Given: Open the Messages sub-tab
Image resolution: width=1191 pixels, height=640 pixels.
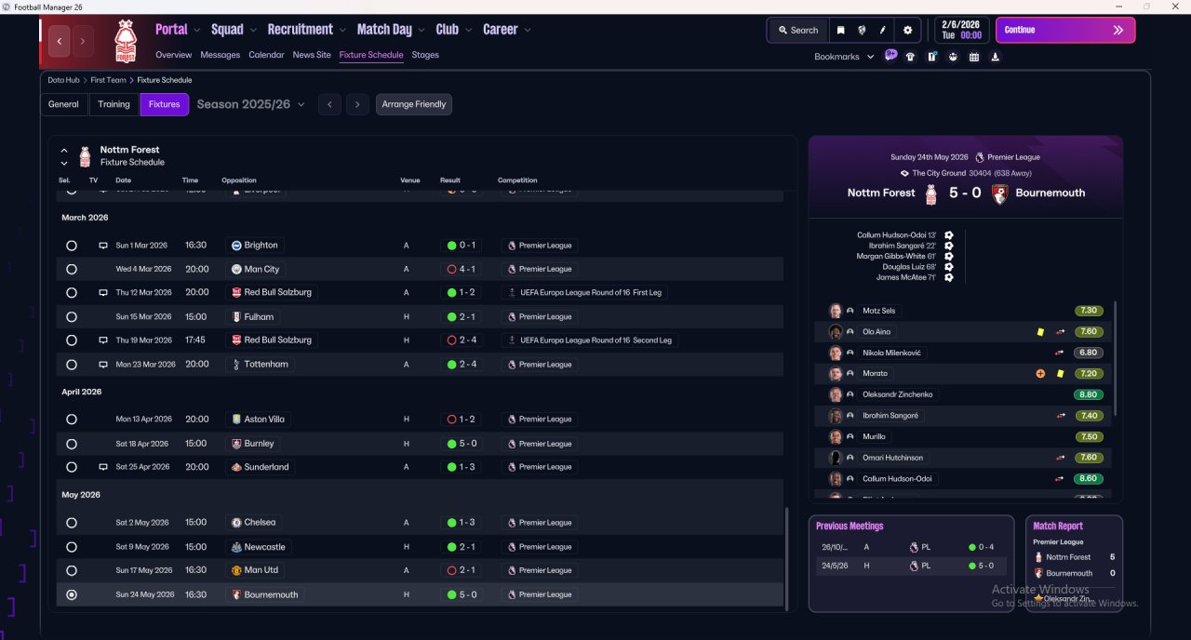Looking at the screenshot, I should pyautogui.click(x=220, y=55).
